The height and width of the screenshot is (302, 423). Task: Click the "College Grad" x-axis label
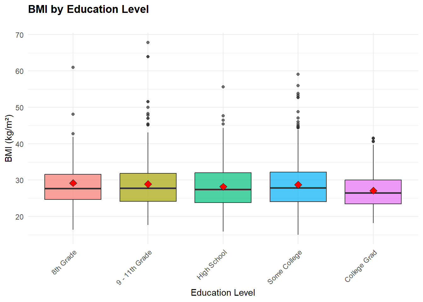coord(361,266)
